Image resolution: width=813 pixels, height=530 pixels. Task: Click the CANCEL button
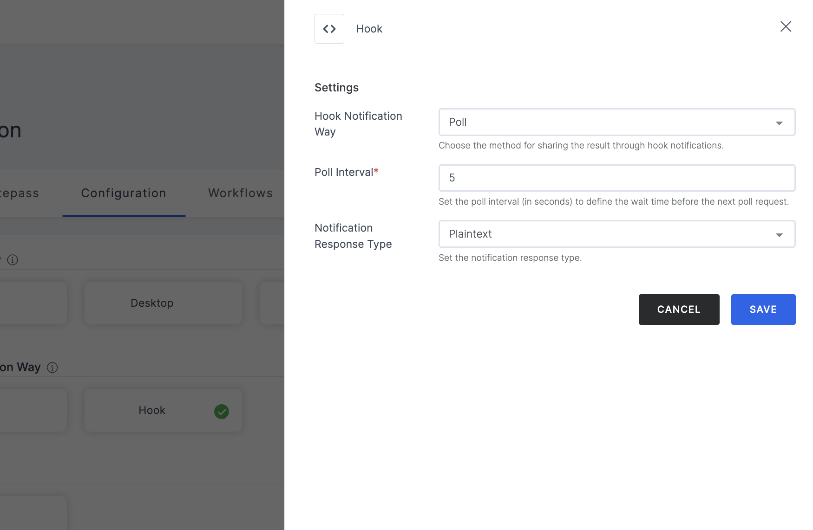pyautogui.click(x=679, y=310)
